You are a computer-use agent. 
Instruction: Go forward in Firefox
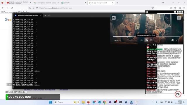7,8
